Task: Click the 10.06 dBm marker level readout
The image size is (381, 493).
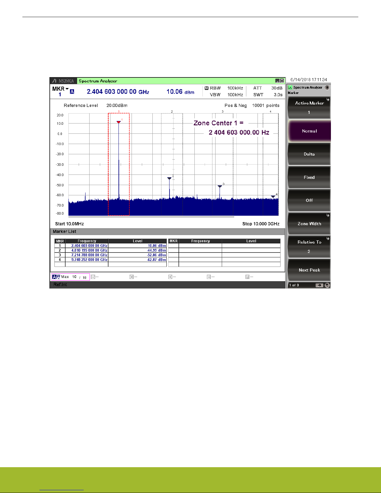Action: click(180, 91)
